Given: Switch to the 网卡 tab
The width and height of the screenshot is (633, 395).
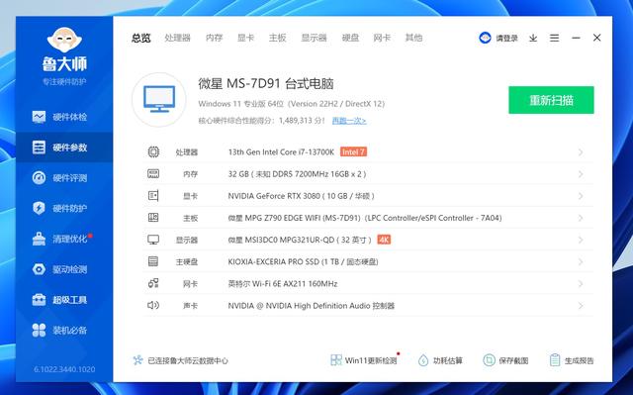Looking at the screenshot, I should [x=382, y=38].
